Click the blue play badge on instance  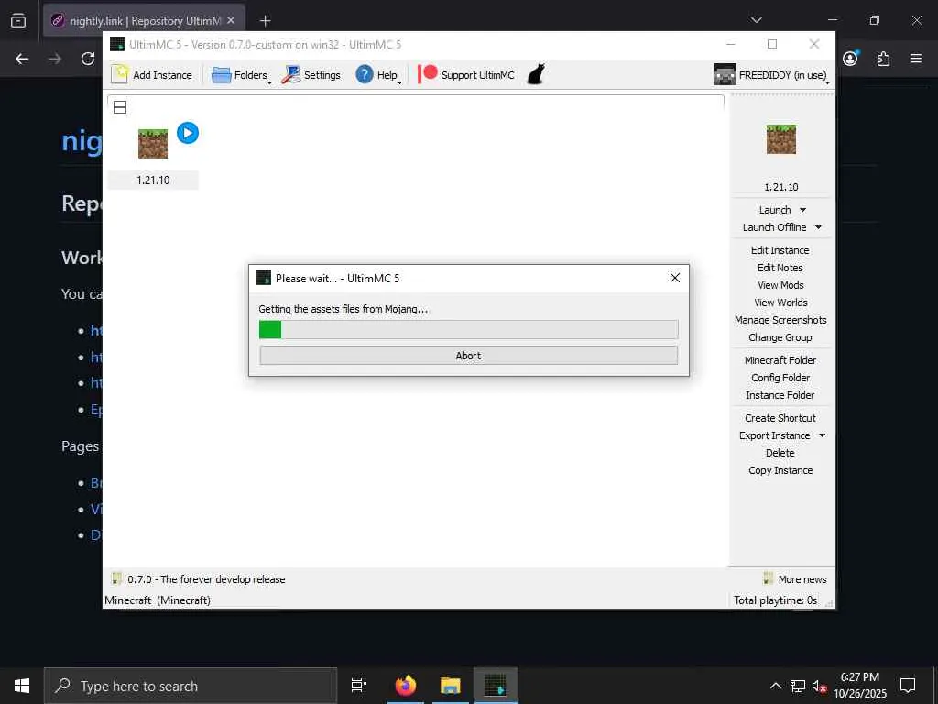click(x=188, y=133)
